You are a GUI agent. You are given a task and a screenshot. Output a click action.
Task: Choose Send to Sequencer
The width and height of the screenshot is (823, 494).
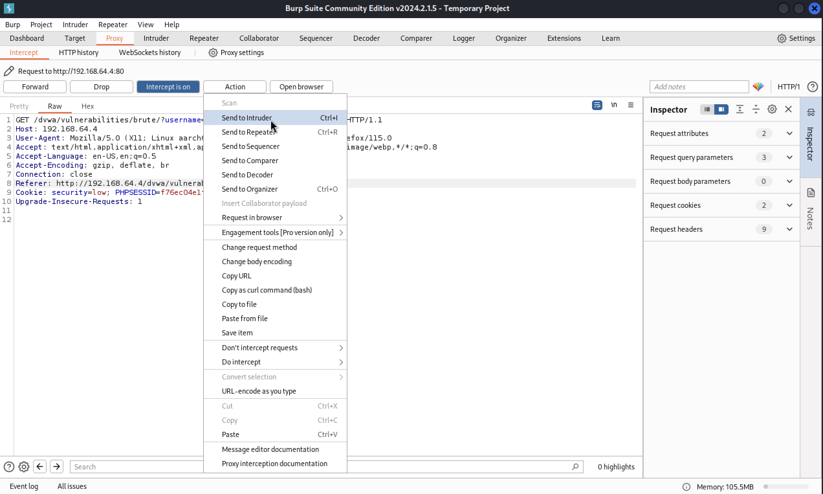(275, 146)
